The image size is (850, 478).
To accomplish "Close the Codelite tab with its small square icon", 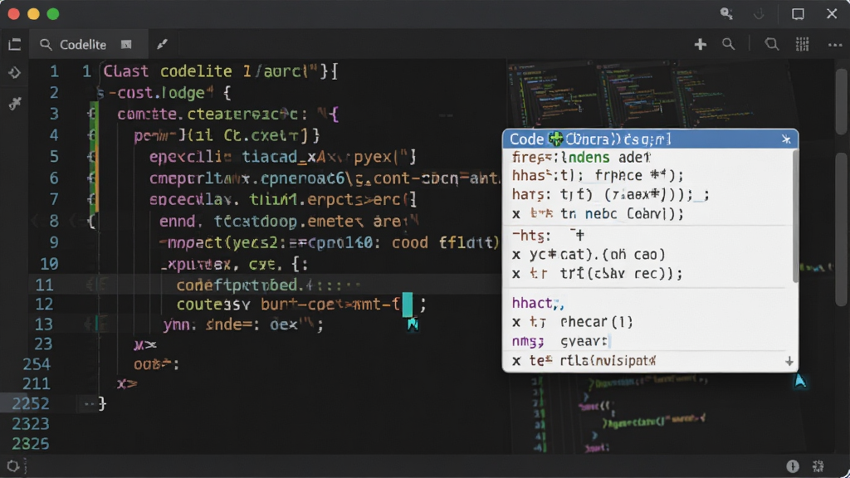I will [126, 45].
